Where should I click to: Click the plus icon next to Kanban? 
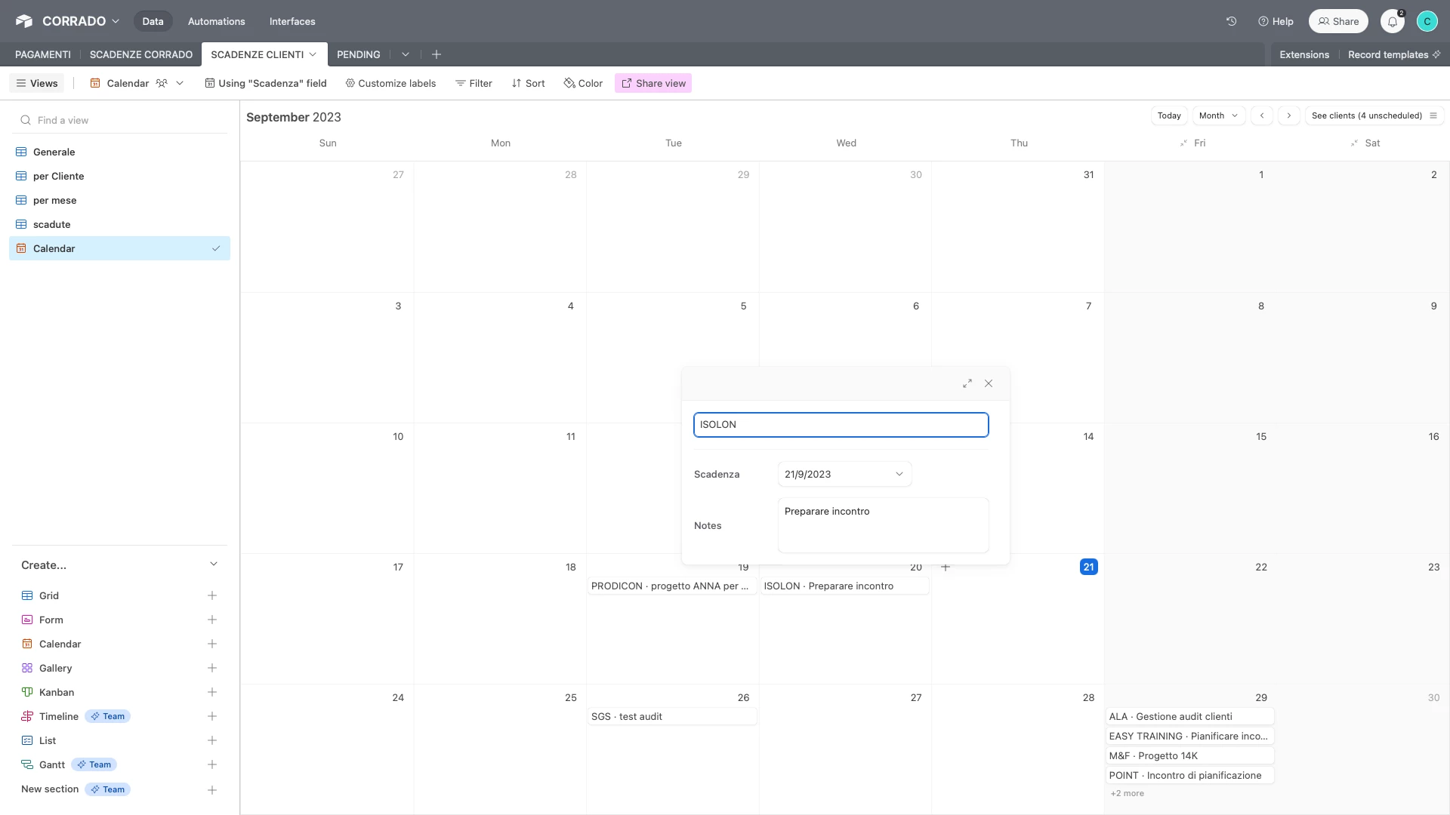click(212, 692)
